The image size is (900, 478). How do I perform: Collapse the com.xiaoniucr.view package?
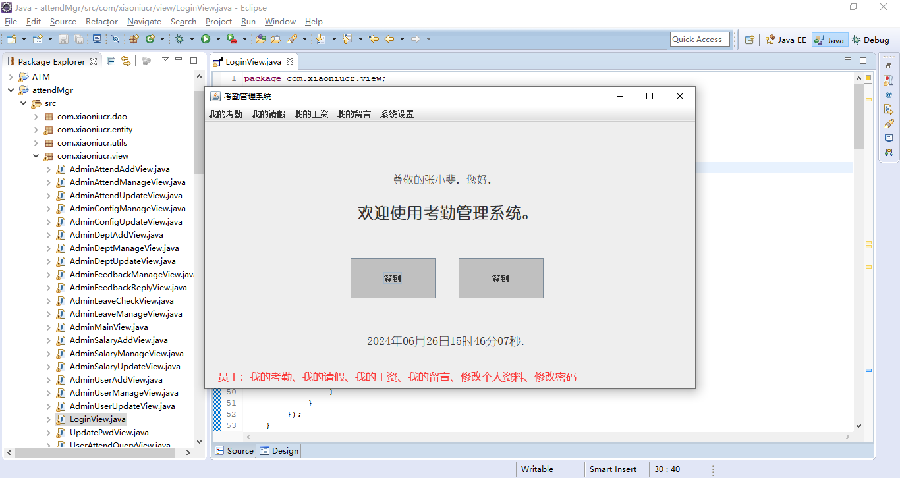36,156
